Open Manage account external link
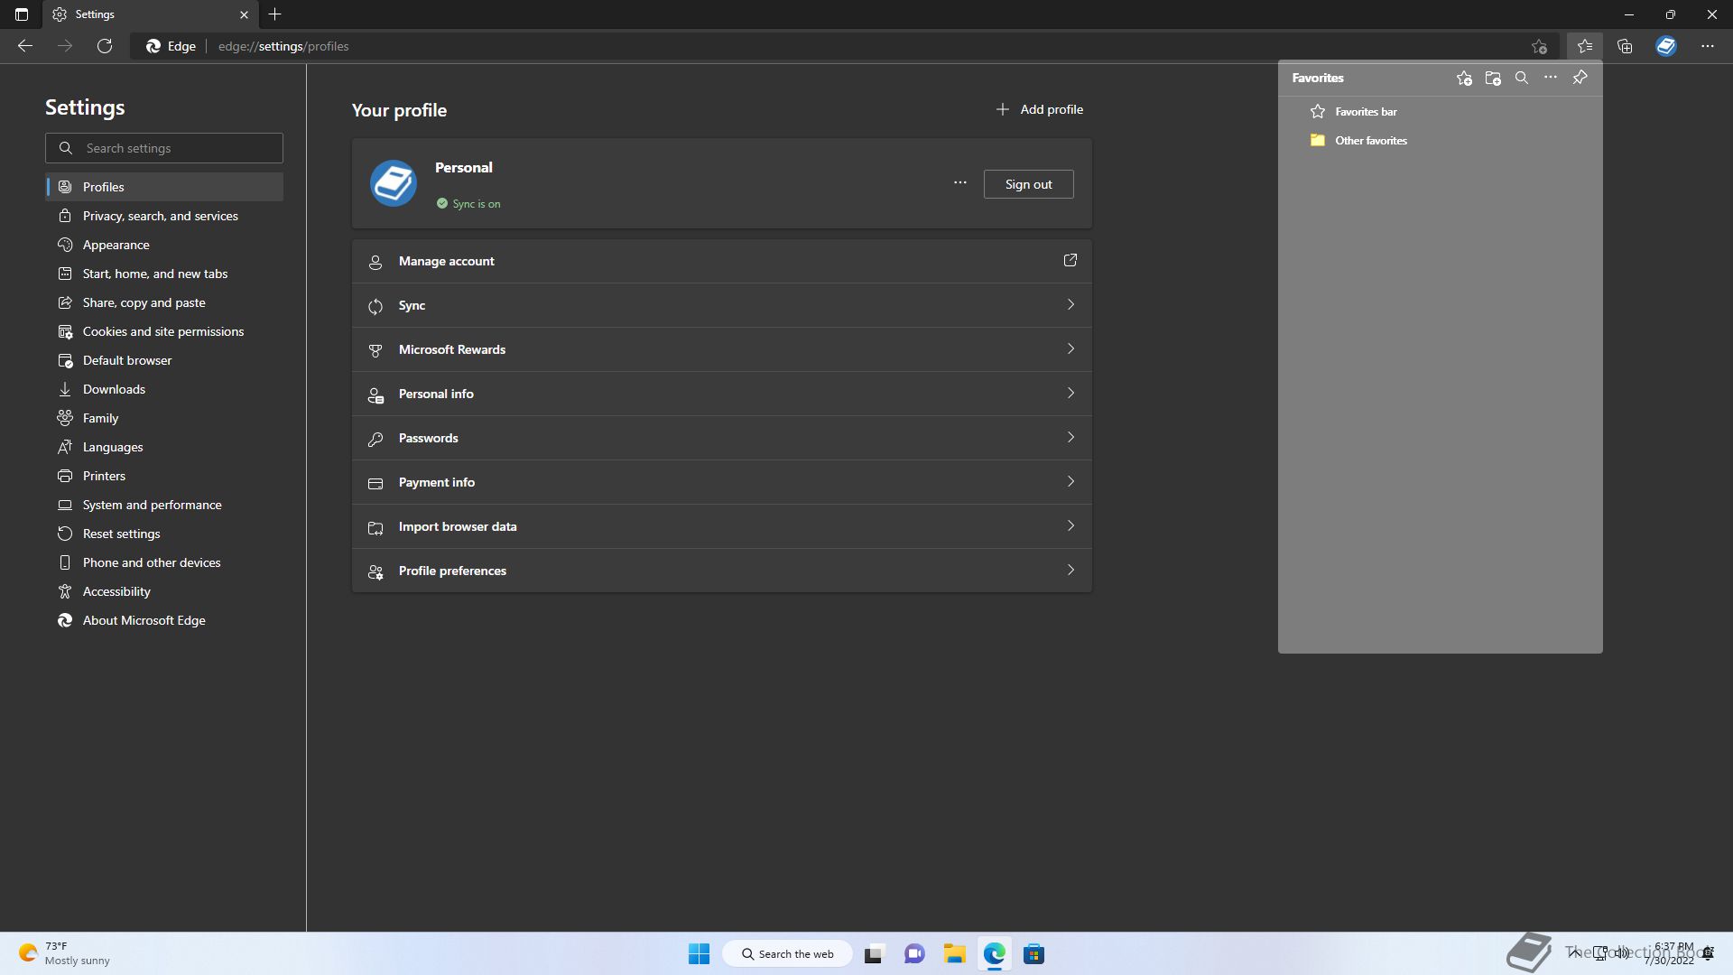1733x975 pixels. coord(1070,261)
